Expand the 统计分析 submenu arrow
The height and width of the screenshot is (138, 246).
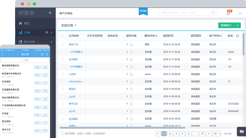click(x=51, y=42)
